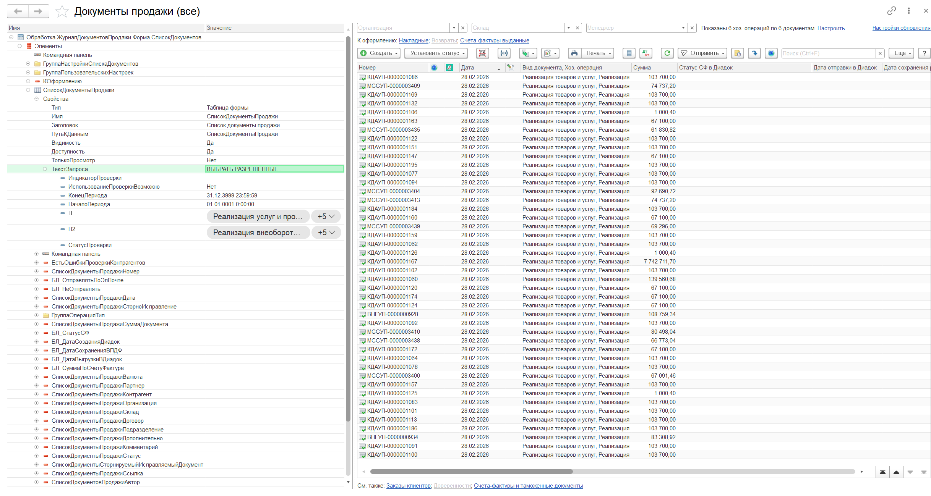The width and height of the screenshot is (931, 496).
Task: Open the Накладные link
Action: [x=413, y=40]
